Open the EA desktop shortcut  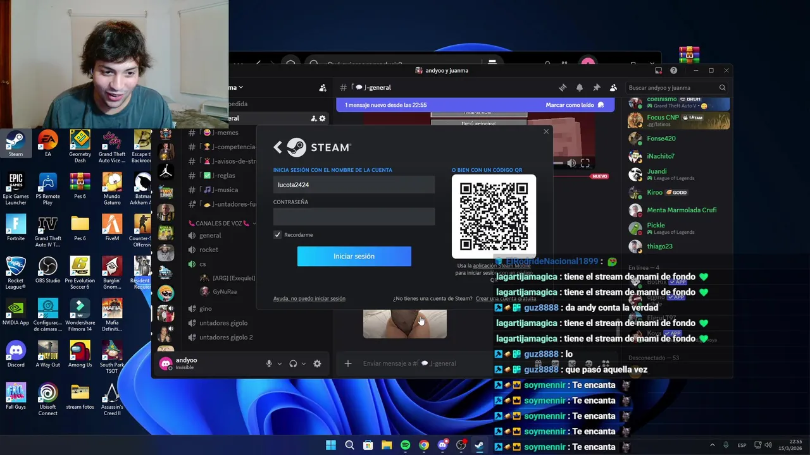47,144
